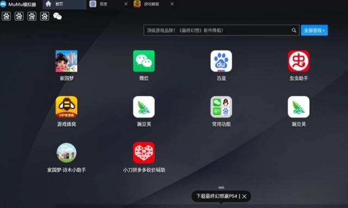Click the 全部游戏 button
Screen dimensions: 348x208
click(x=314, y=30)
